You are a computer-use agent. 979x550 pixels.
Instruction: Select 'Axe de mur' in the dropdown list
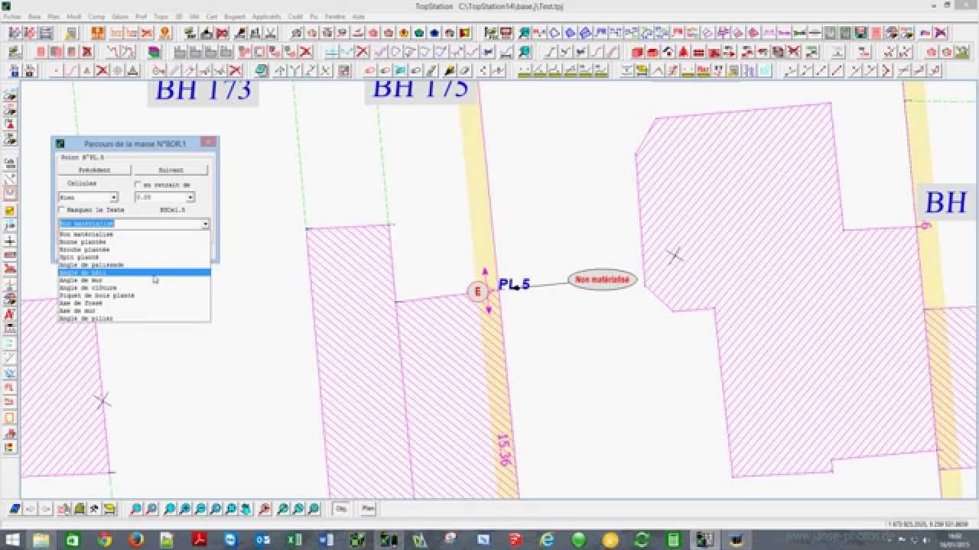pos(134,311)
